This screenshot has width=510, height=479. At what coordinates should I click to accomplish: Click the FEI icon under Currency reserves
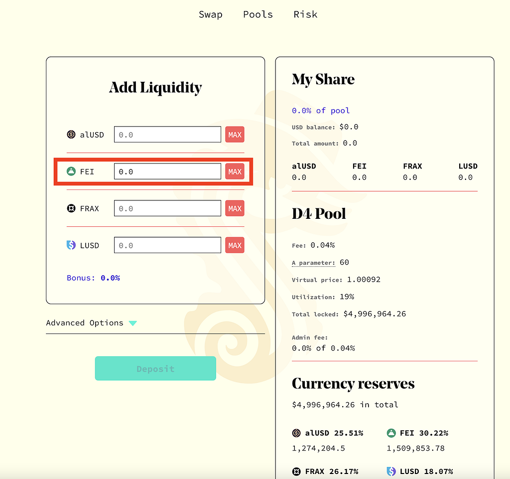point(391,433)
